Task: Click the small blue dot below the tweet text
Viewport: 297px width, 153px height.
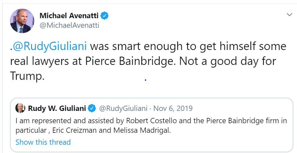Action: pyautogui.click(x=146, y=80)
